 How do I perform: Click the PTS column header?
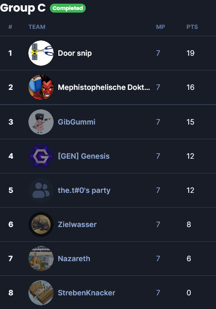tap(192, 27)
